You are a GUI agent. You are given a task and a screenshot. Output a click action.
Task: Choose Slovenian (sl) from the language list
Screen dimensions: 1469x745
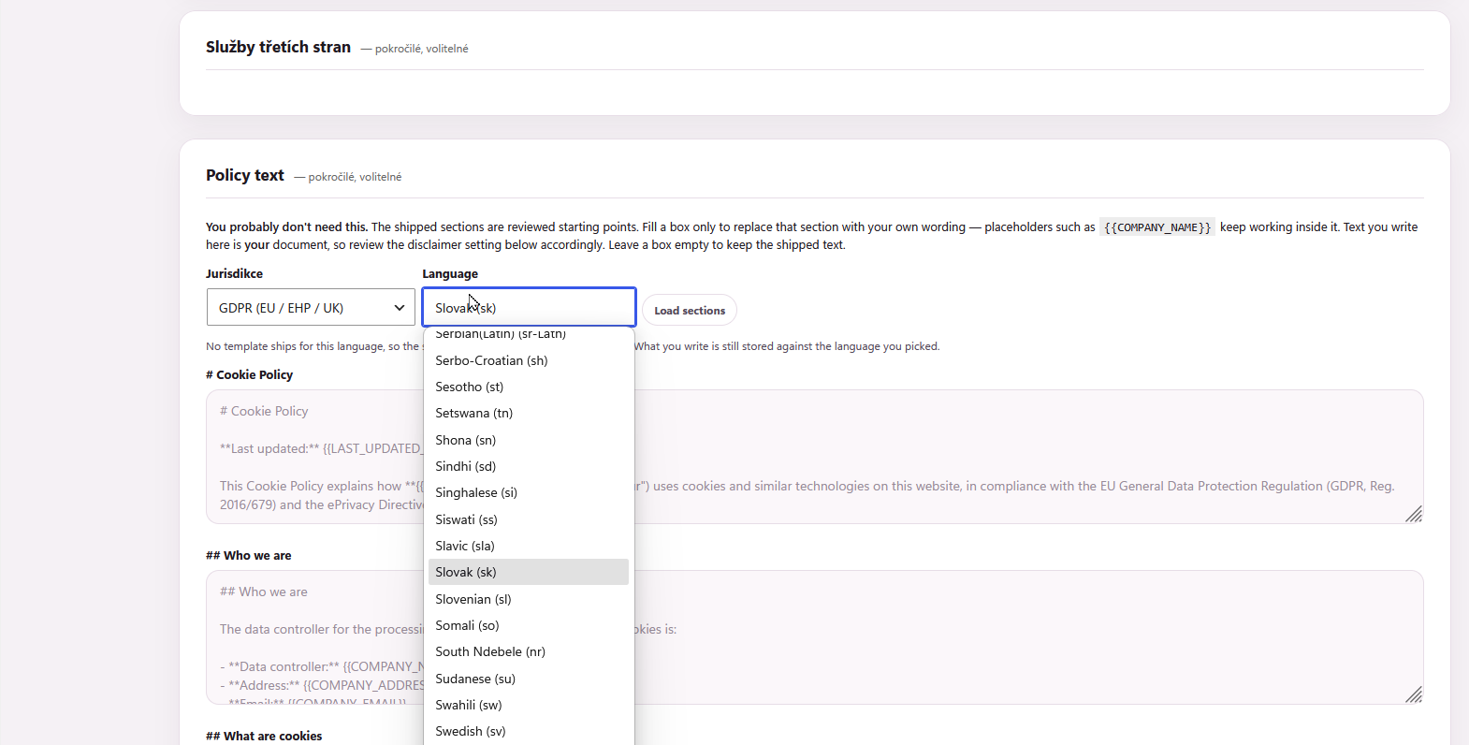coord(529,599)
